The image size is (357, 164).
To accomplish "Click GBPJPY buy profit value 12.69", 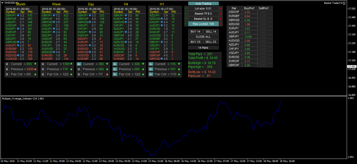I will pos(248,37).
